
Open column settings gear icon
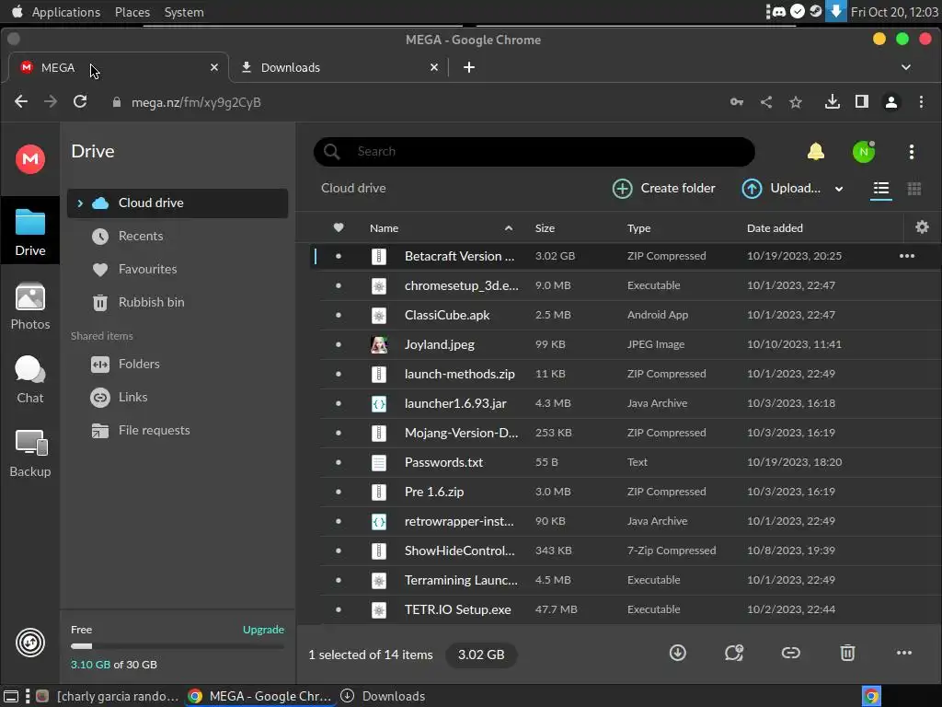[922, 227]
